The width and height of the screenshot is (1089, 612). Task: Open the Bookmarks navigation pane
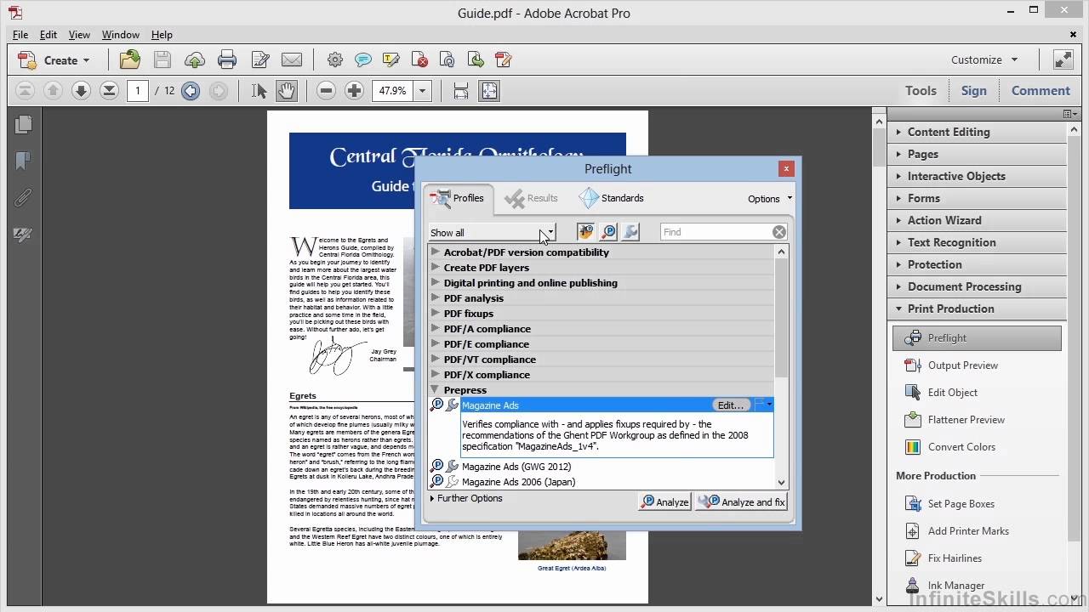tap(23, 161)
